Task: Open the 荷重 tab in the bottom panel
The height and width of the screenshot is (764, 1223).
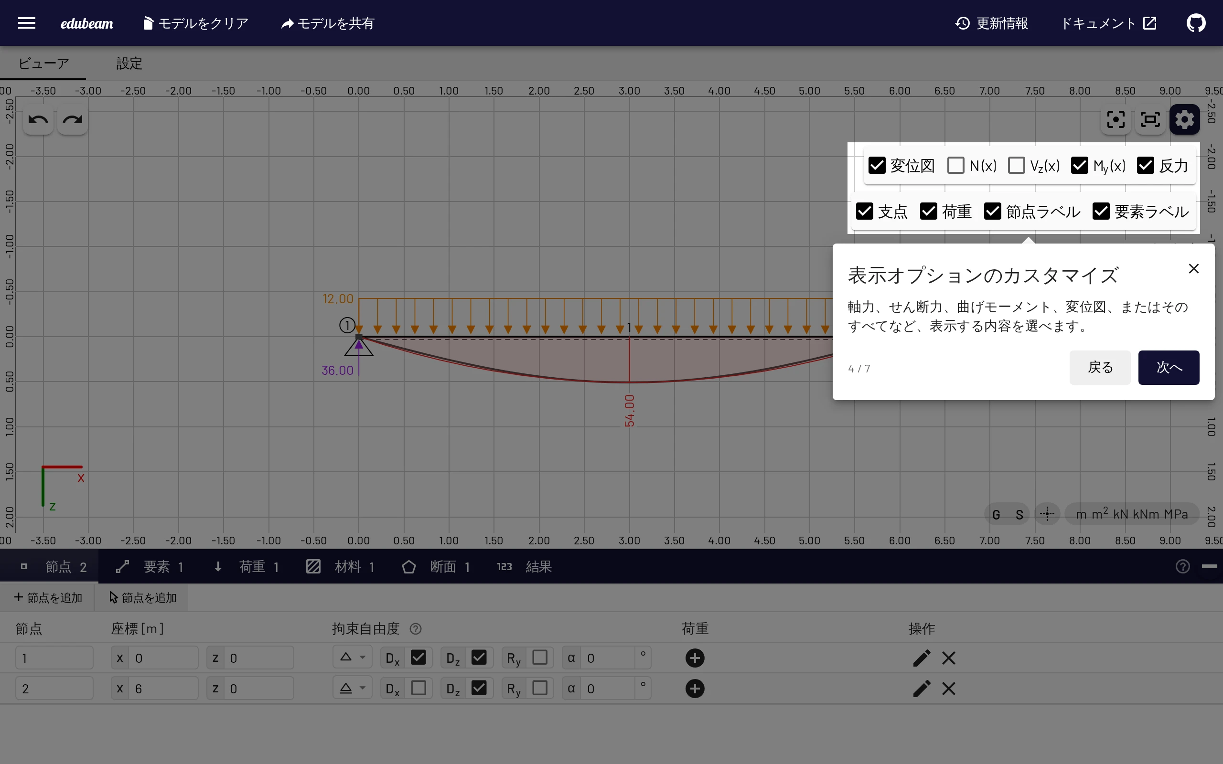Action: click(247, 566)
